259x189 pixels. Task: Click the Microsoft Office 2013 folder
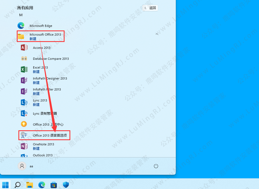(45, 36)
